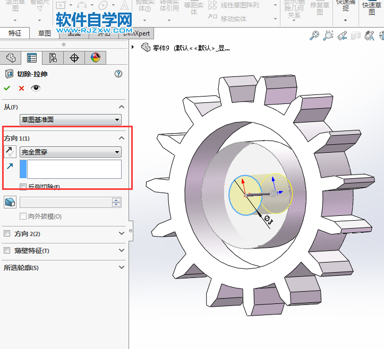
Task: Click the direction selection input box
Action: coord(74,169)
